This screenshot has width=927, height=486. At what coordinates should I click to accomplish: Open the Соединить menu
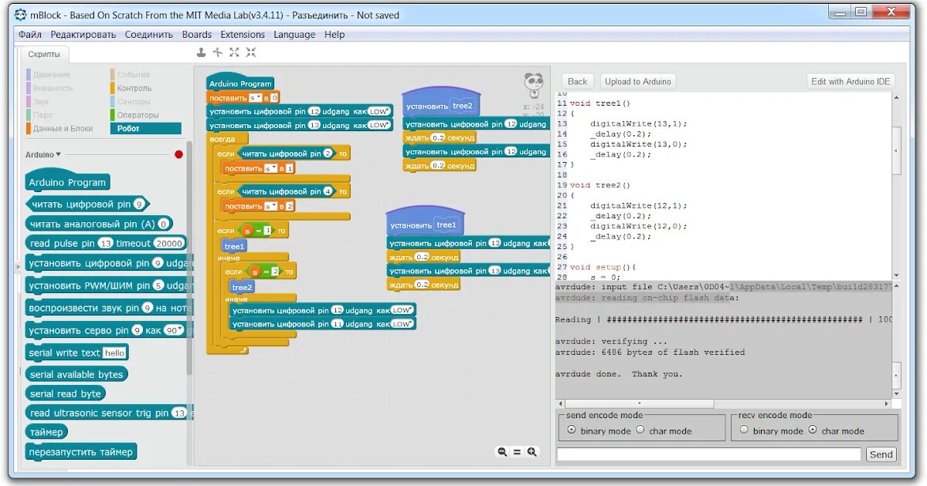point(149,35)
